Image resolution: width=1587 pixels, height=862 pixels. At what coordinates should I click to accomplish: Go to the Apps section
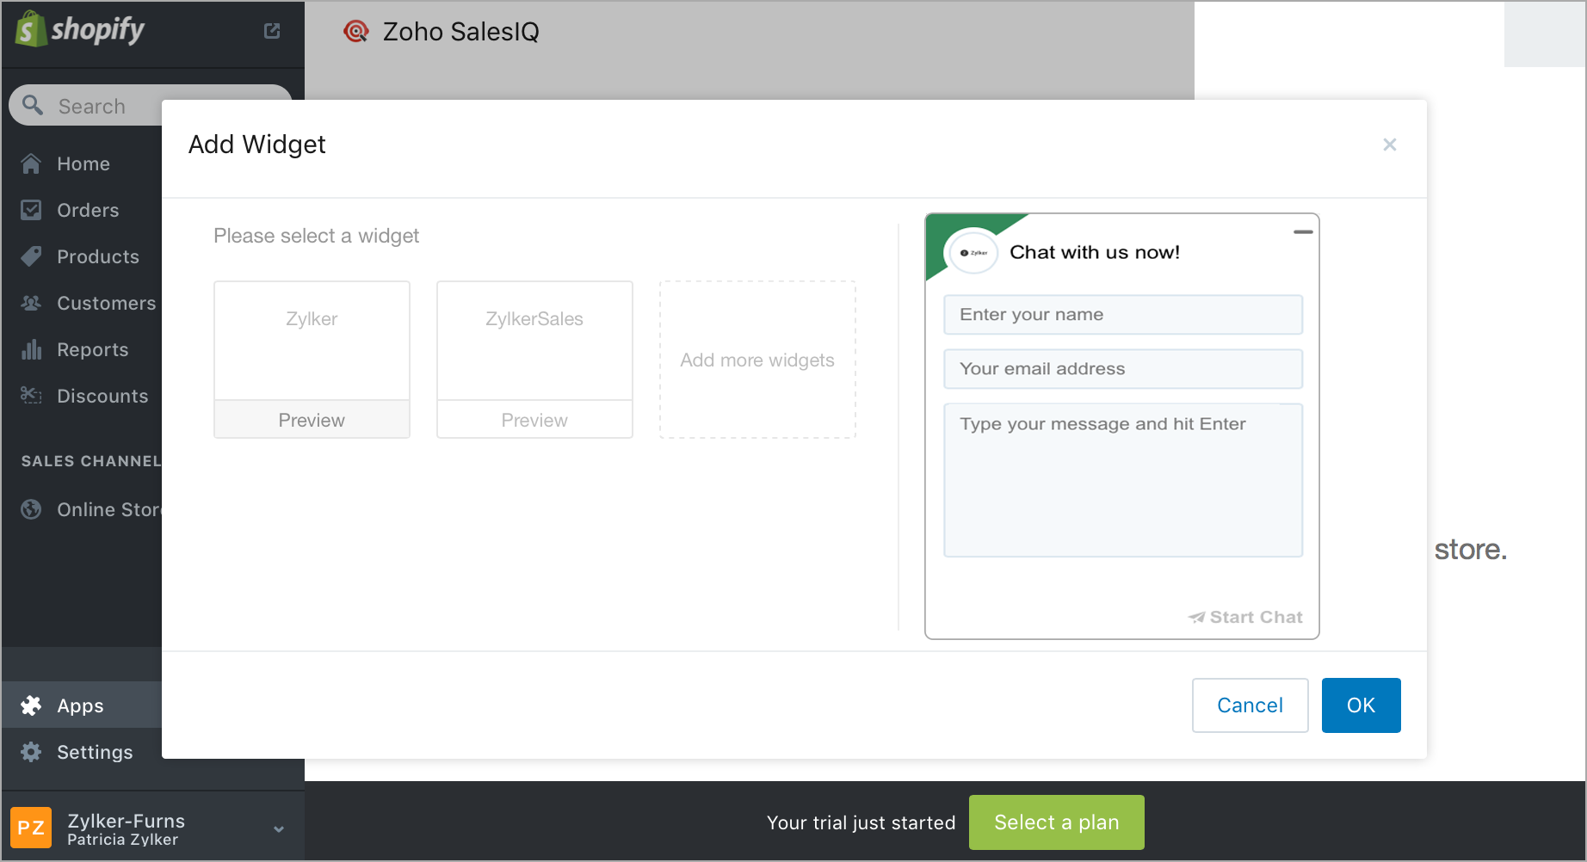pos(83,705)
